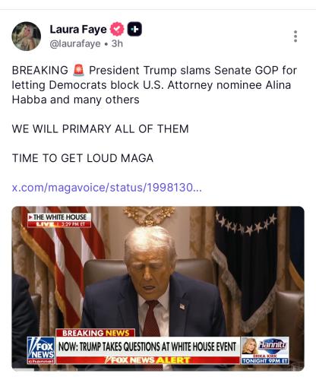316x380 pixels.
Task: Click the Fox News channel logo
Action: click(x=41, y=350)
